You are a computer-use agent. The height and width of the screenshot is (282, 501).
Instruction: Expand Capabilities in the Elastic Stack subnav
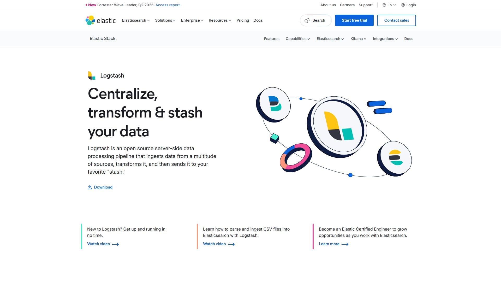tap(298, 39)
